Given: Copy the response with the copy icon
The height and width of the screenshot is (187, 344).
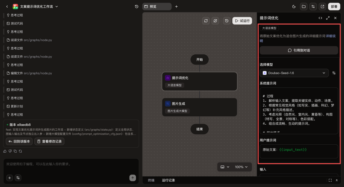Looking at the screenshot, I should coord(15,151).
